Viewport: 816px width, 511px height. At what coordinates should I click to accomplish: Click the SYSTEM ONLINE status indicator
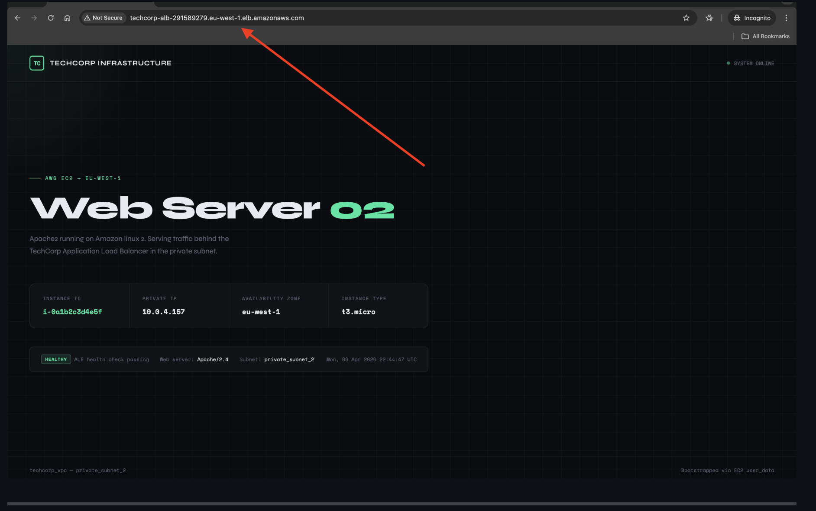click(x=751, y=63)
